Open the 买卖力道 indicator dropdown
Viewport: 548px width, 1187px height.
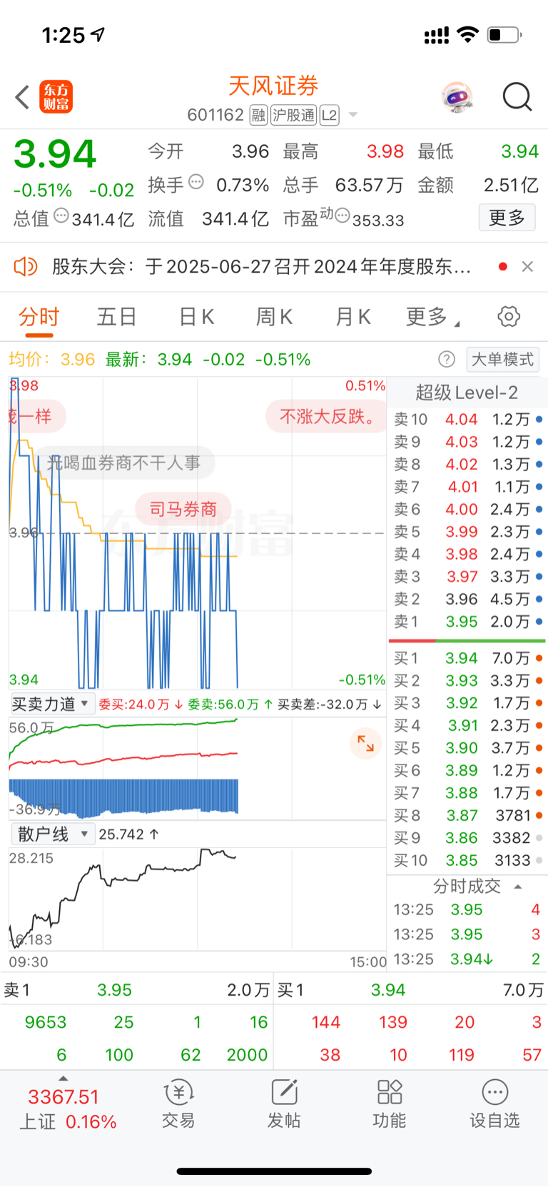pyautogui.click(x=51, y=704)
